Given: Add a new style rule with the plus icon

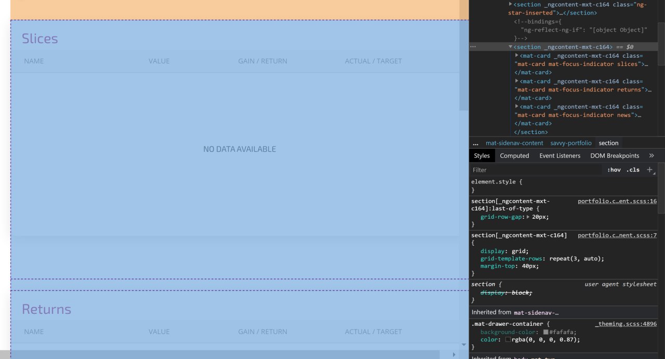Looking at the screenshot, I should point(649,170).
